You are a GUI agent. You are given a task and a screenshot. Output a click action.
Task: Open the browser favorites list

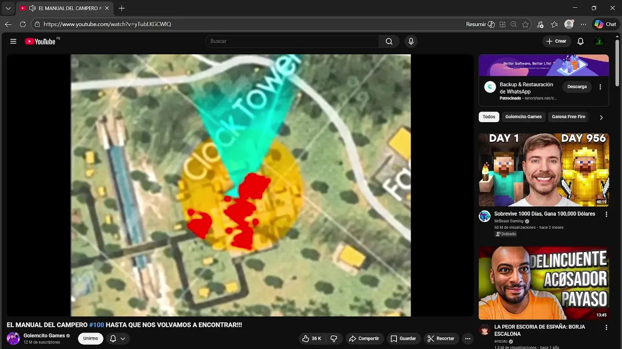click(554, 24)
